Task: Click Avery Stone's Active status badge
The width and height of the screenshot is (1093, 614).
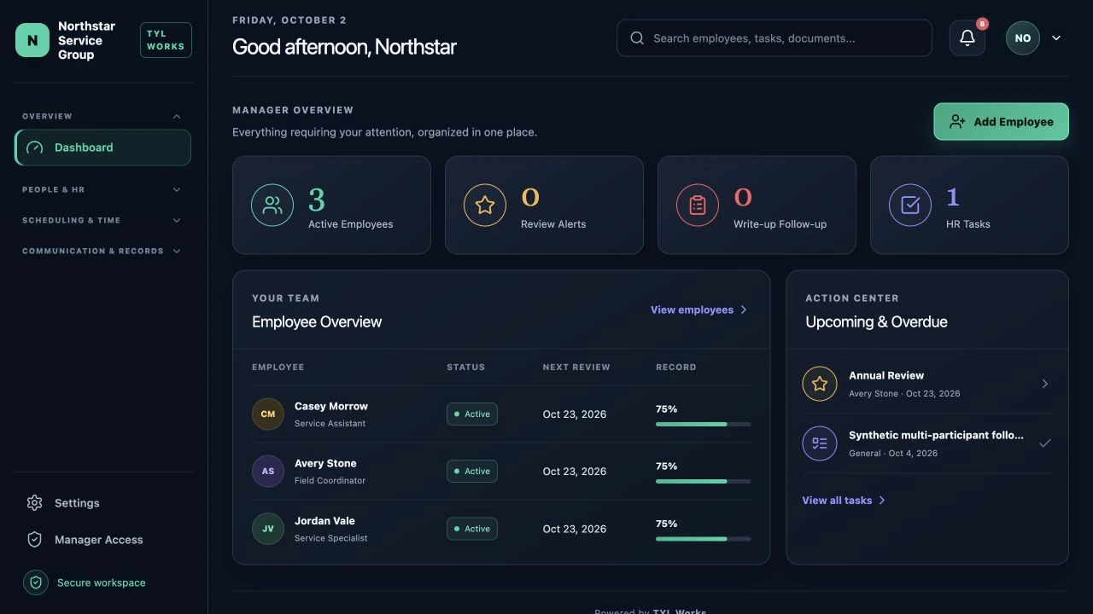Action: click(x=472, y=472)
